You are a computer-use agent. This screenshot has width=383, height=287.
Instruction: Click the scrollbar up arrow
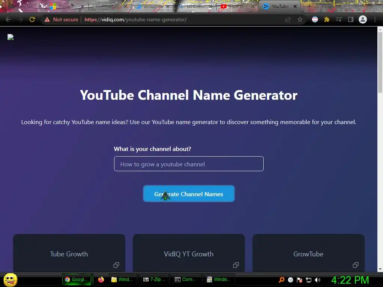point(380,30)
